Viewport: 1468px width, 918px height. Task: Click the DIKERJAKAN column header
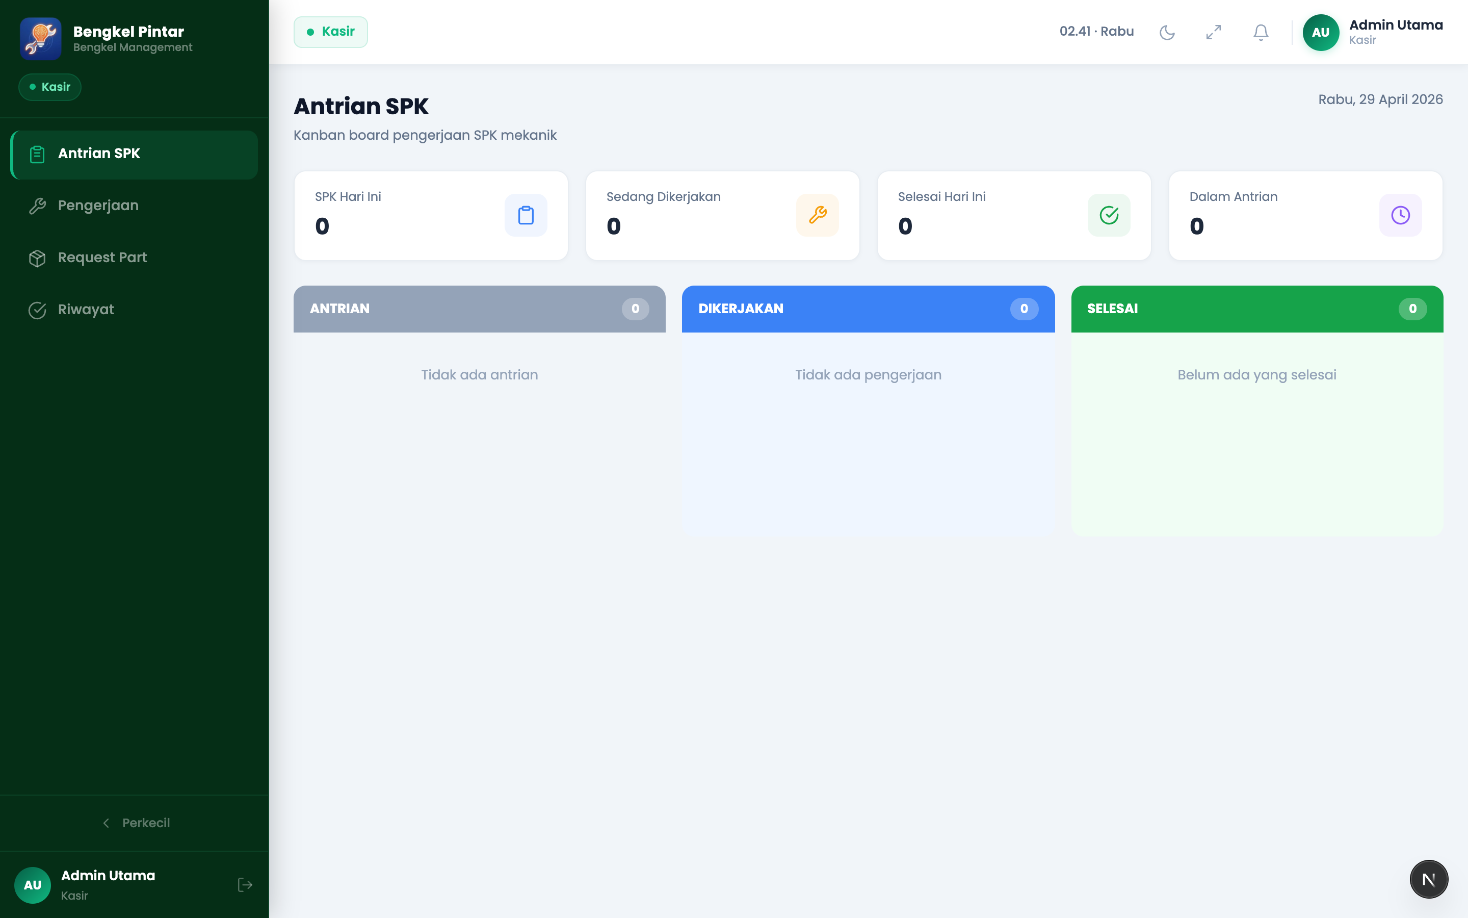pos(868,309)
